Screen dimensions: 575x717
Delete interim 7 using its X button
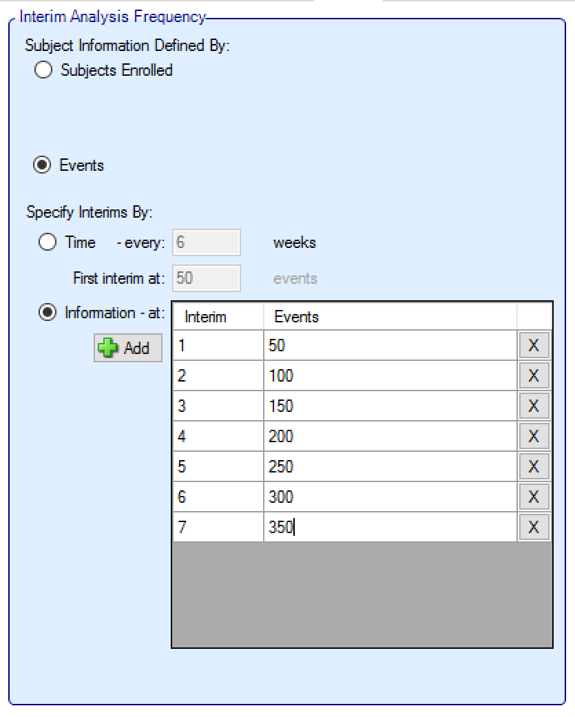(534, 528)
